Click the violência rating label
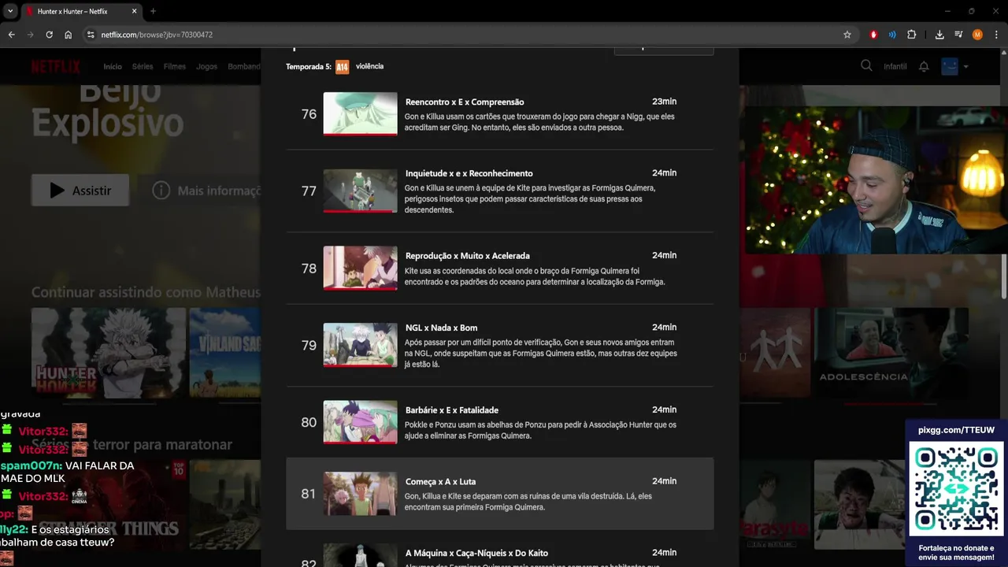The image size is (1008, 567). [x=369, y=66]
